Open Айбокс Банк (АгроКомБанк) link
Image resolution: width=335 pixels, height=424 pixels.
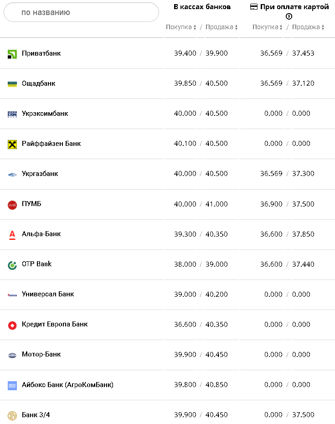[x=67, y=384]
